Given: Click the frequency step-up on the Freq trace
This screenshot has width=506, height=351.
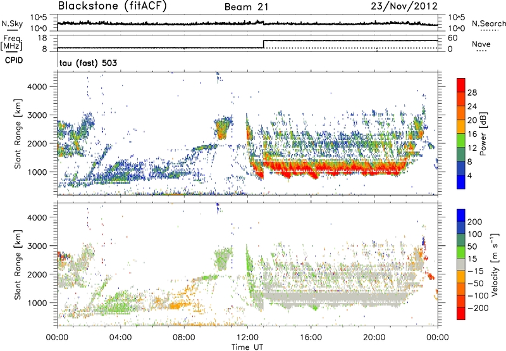Looking at the screenshot, I should [264, 44].
